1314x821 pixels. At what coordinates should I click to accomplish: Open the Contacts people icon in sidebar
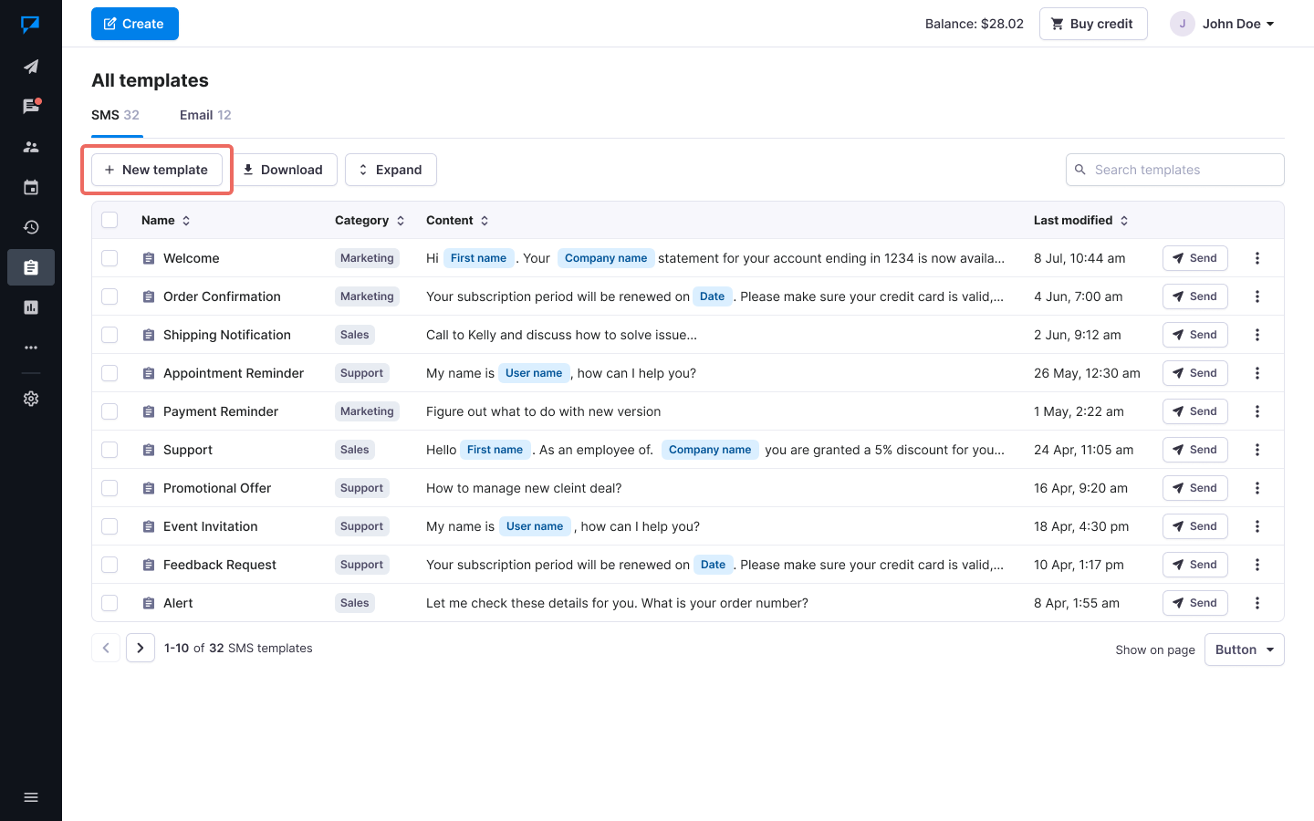pos(31,147)
